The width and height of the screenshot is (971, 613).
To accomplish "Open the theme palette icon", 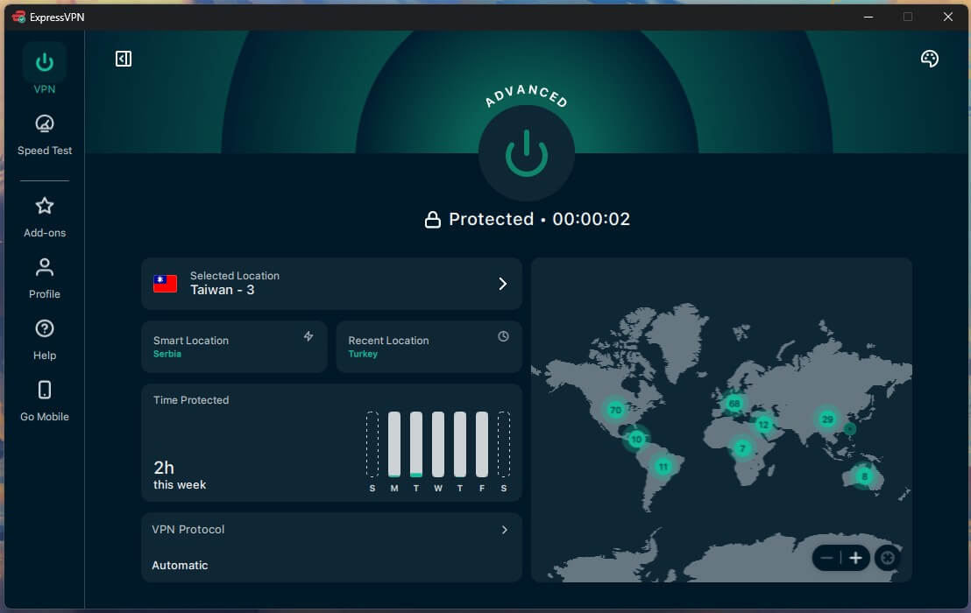I will point(929,59).
